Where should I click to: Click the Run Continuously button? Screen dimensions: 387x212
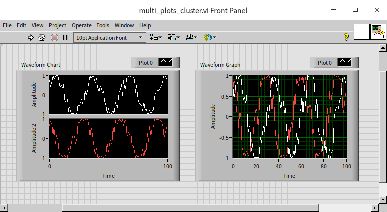[42, 37]
